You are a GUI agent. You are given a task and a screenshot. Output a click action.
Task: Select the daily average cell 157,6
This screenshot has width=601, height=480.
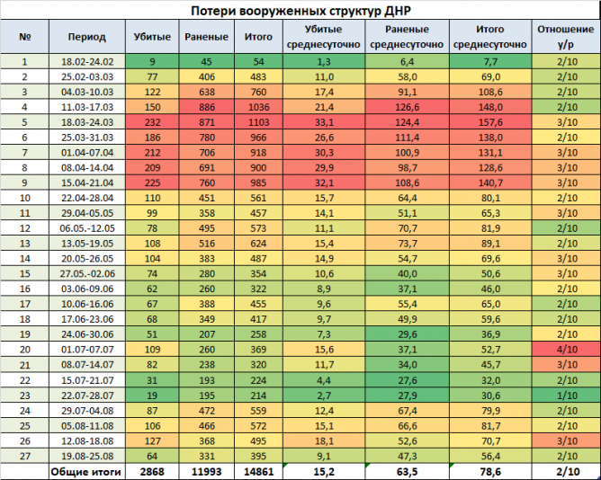pyautogui.click(x=489, y=121)
